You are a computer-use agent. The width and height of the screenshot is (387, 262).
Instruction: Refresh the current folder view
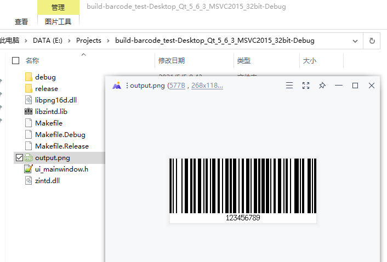point(372,41)
